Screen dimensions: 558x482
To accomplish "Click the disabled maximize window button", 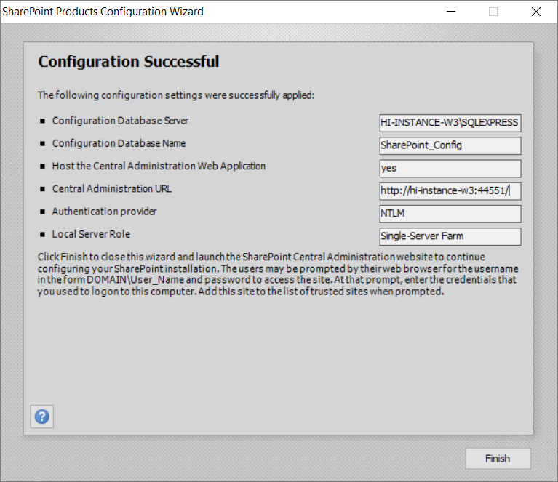I will (x=493, y=12).
